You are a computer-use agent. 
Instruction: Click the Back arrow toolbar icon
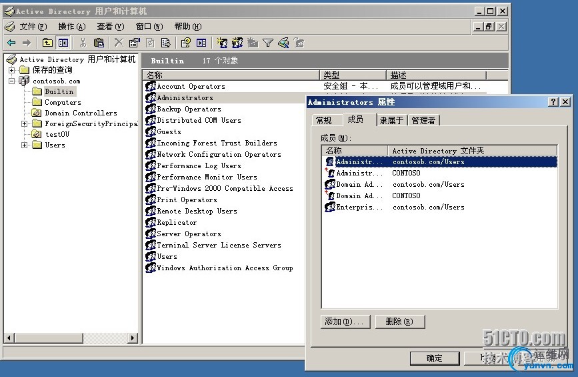tap(11, 43)
